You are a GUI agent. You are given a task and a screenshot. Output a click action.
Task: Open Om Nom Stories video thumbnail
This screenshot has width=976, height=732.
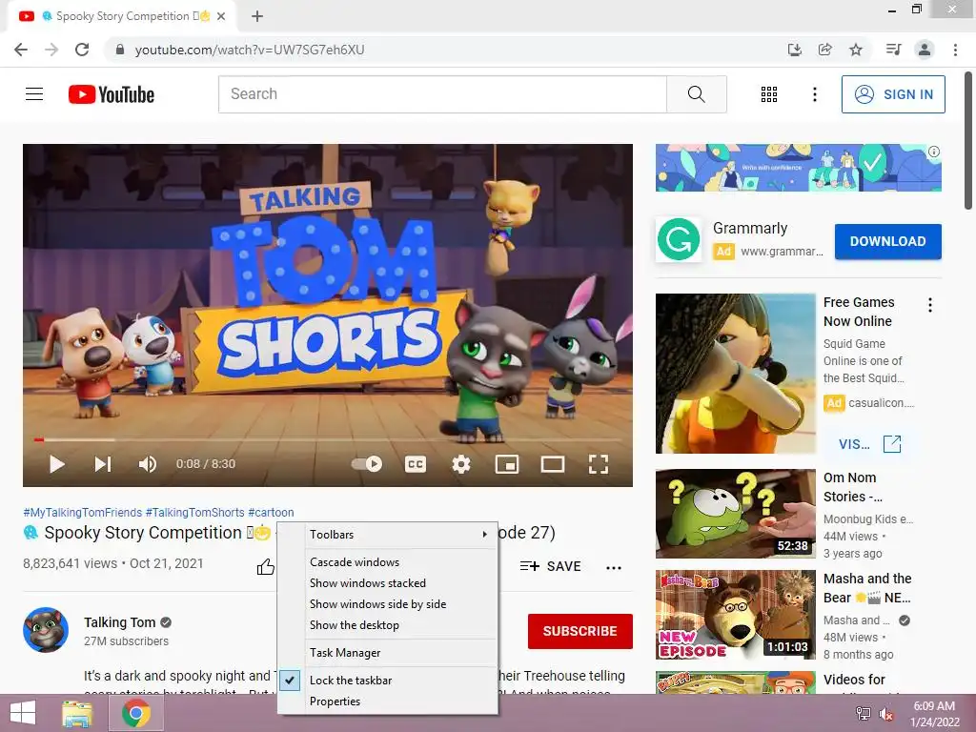(735, 514)
